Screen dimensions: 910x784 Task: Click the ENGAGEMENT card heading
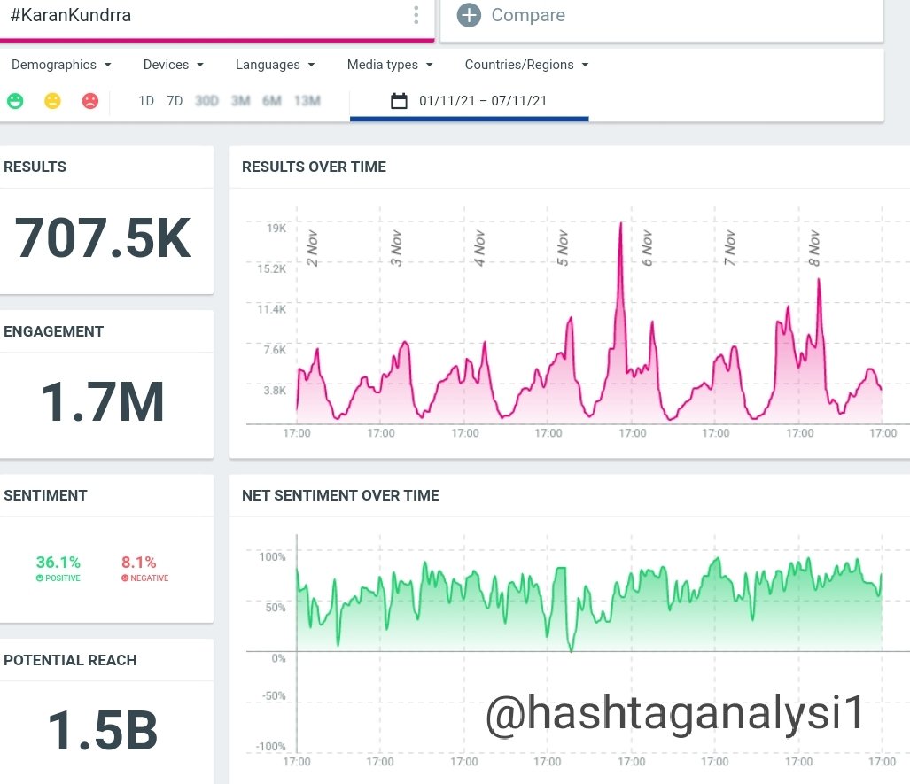pos(53,331)
